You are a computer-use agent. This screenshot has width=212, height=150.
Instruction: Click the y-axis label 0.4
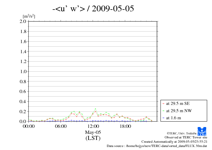[x=23, y=101]
